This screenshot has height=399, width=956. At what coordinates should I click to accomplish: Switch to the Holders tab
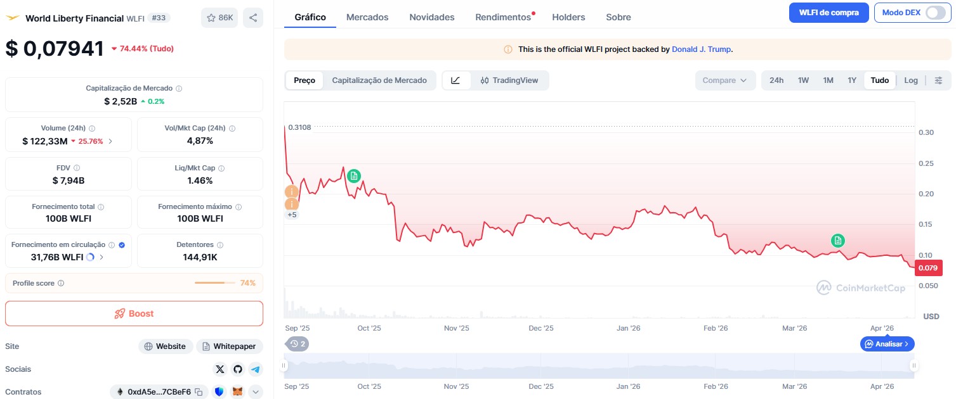(568, 17)
